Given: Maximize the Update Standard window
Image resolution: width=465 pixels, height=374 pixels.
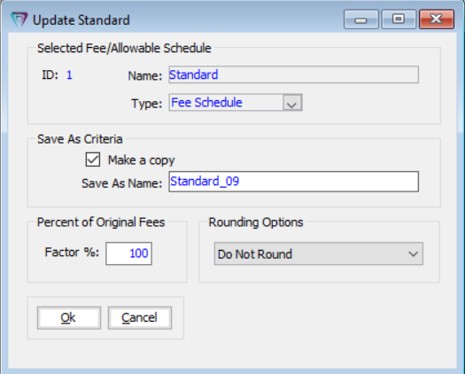Looking at the screenshot, I should point(399,19).
